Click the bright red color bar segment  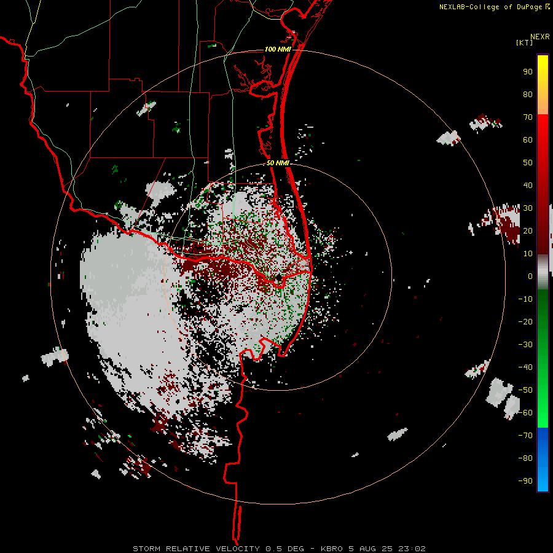pos(543,130)
